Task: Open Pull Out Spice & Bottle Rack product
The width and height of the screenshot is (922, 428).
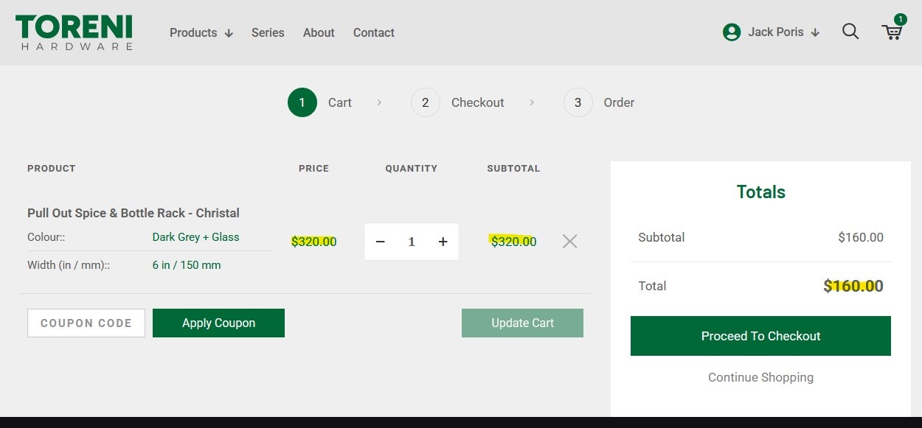Action: (x=134, y=213)
